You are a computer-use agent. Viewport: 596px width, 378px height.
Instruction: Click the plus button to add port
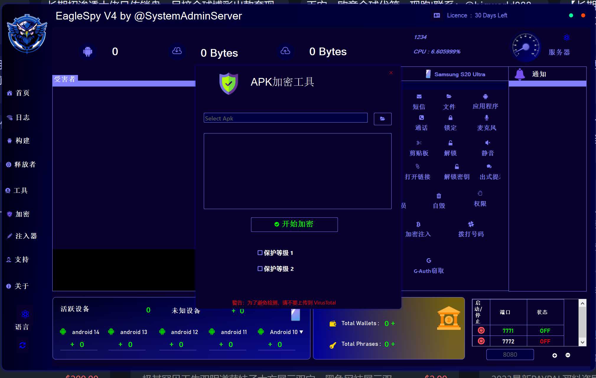coord(555,355)
